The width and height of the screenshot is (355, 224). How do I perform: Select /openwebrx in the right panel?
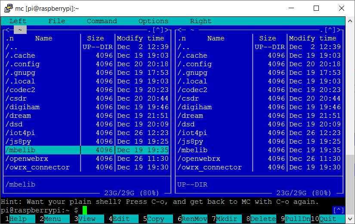[x=259, y=159]
